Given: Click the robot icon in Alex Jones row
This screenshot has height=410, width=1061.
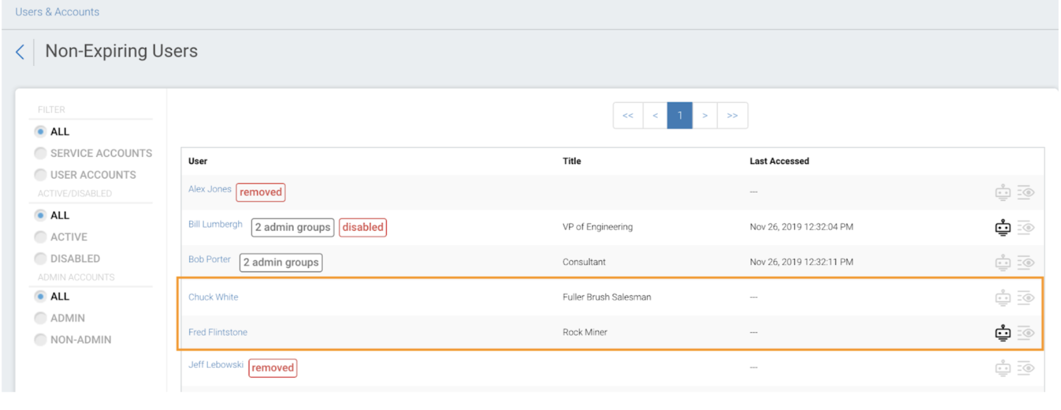Looking at the screenshot, I should pos(1002,193).
